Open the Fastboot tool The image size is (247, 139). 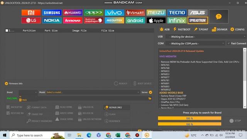(x=182, y=29)
